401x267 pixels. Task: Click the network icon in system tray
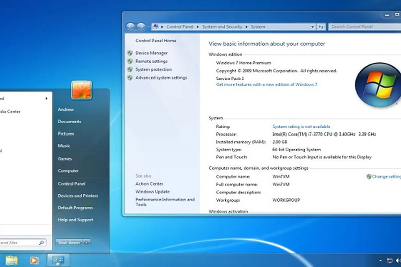pyautogui.click(x=390, y=261)
